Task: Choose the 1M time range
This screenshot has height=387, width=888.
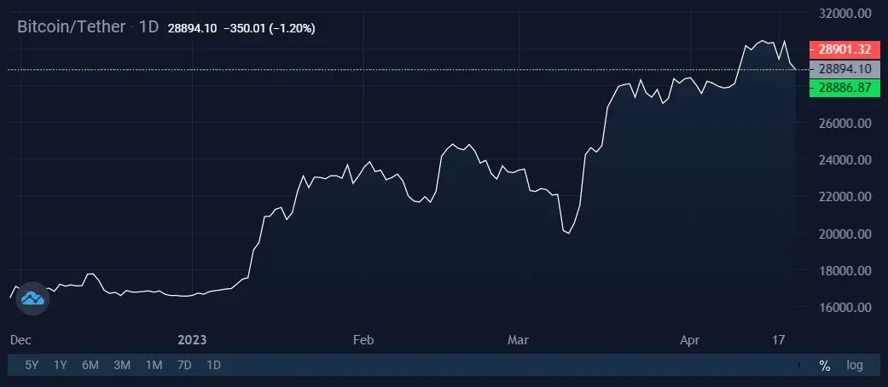Action: [154, 366]
